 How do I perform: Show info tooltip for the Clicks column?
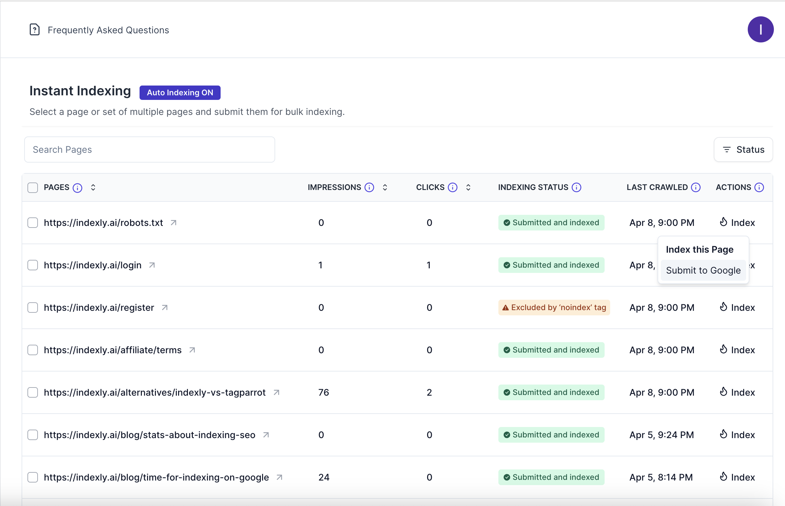point(453,187)
